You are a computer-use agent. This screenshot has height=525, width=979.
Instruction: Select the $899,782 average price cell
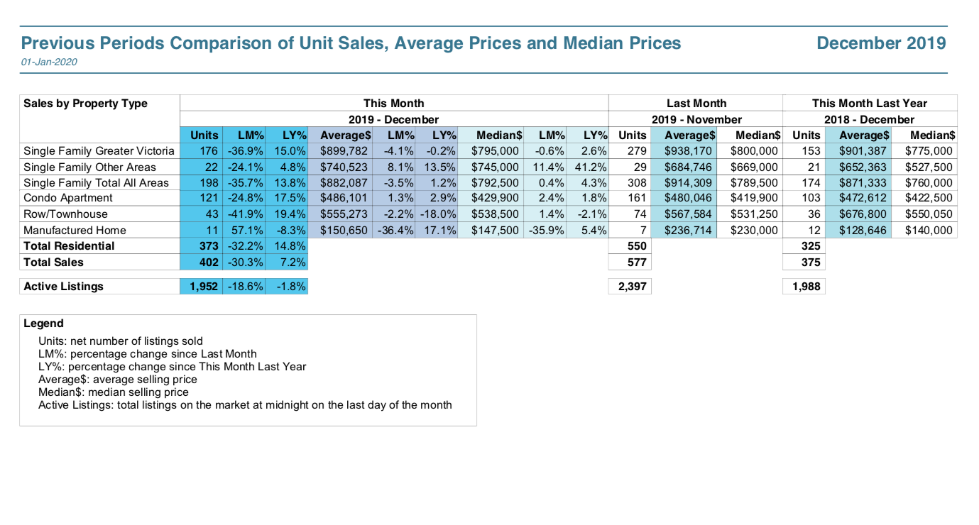pyautogui.click(x=344, y=151)
